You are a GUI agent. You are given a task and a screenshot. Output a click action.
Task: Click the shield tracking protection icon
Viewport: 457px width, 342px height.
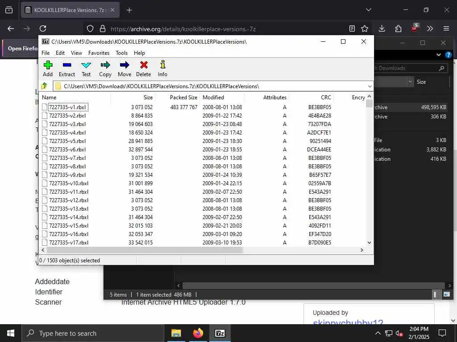(x=90, y=28)
